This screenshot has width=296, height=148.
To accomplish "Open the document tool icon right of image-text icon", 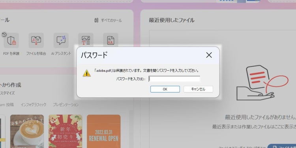I will [x=111, y=40].
